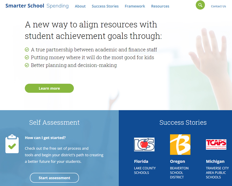Click the clipboard checkmark assessment icon
232x186 pixels.
tap(12, 144)
